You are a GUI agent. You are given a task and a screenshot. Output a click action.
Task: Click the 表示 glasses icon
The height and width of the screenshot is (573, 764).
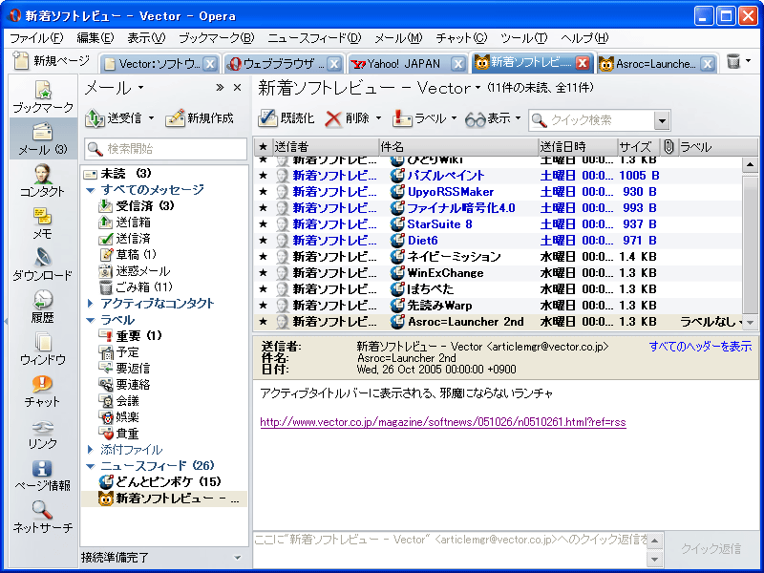click(x=476, y=119)
